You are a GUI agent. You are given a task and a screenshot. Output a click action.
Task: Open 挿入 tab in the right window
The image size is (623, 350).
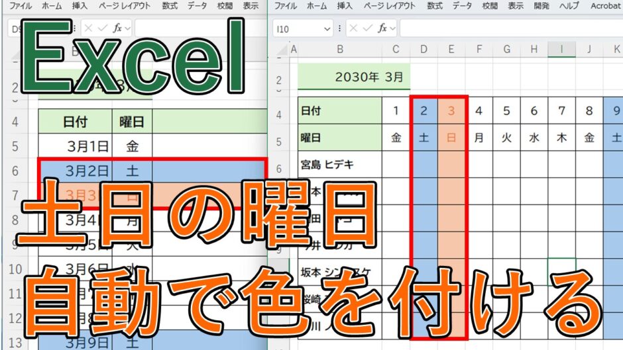pos(345,6)
